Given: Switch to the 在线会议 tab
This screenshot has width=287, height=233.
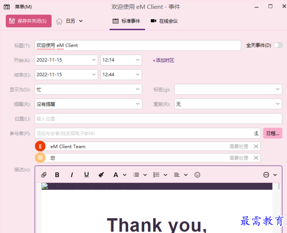Looking at the screenshot, I should (x=164, y=21).
